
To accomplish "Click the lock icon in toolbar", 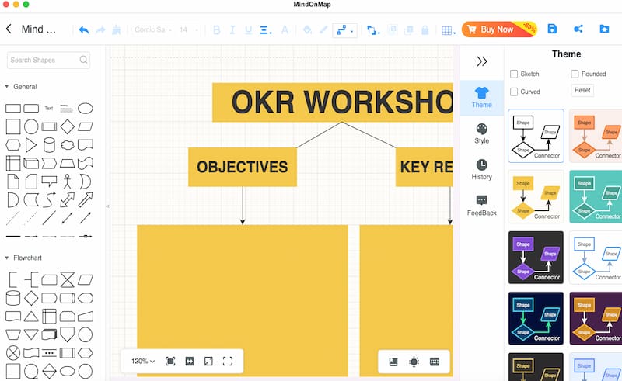I will [425, 29].
